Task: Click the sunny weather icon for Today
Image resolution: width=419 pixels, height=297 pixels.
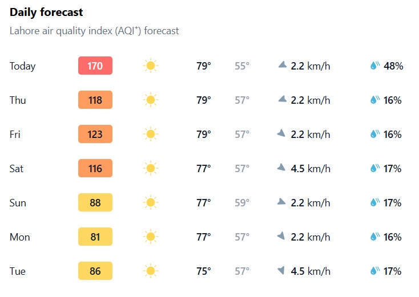Action: tap(150, 66)
